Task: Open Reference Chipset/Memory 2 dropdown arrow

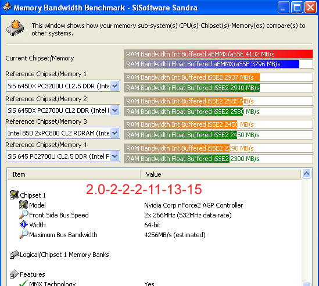Action: [115, 110]
